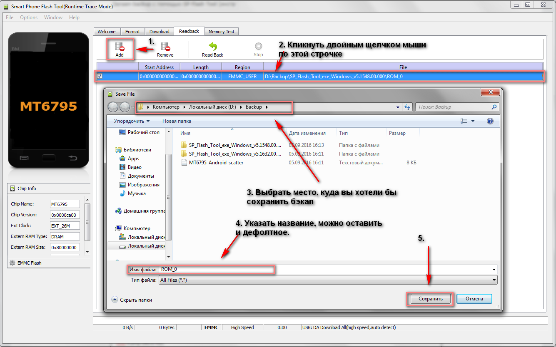Toggle the checkbox on the ROM_0 row

[100, 77]
